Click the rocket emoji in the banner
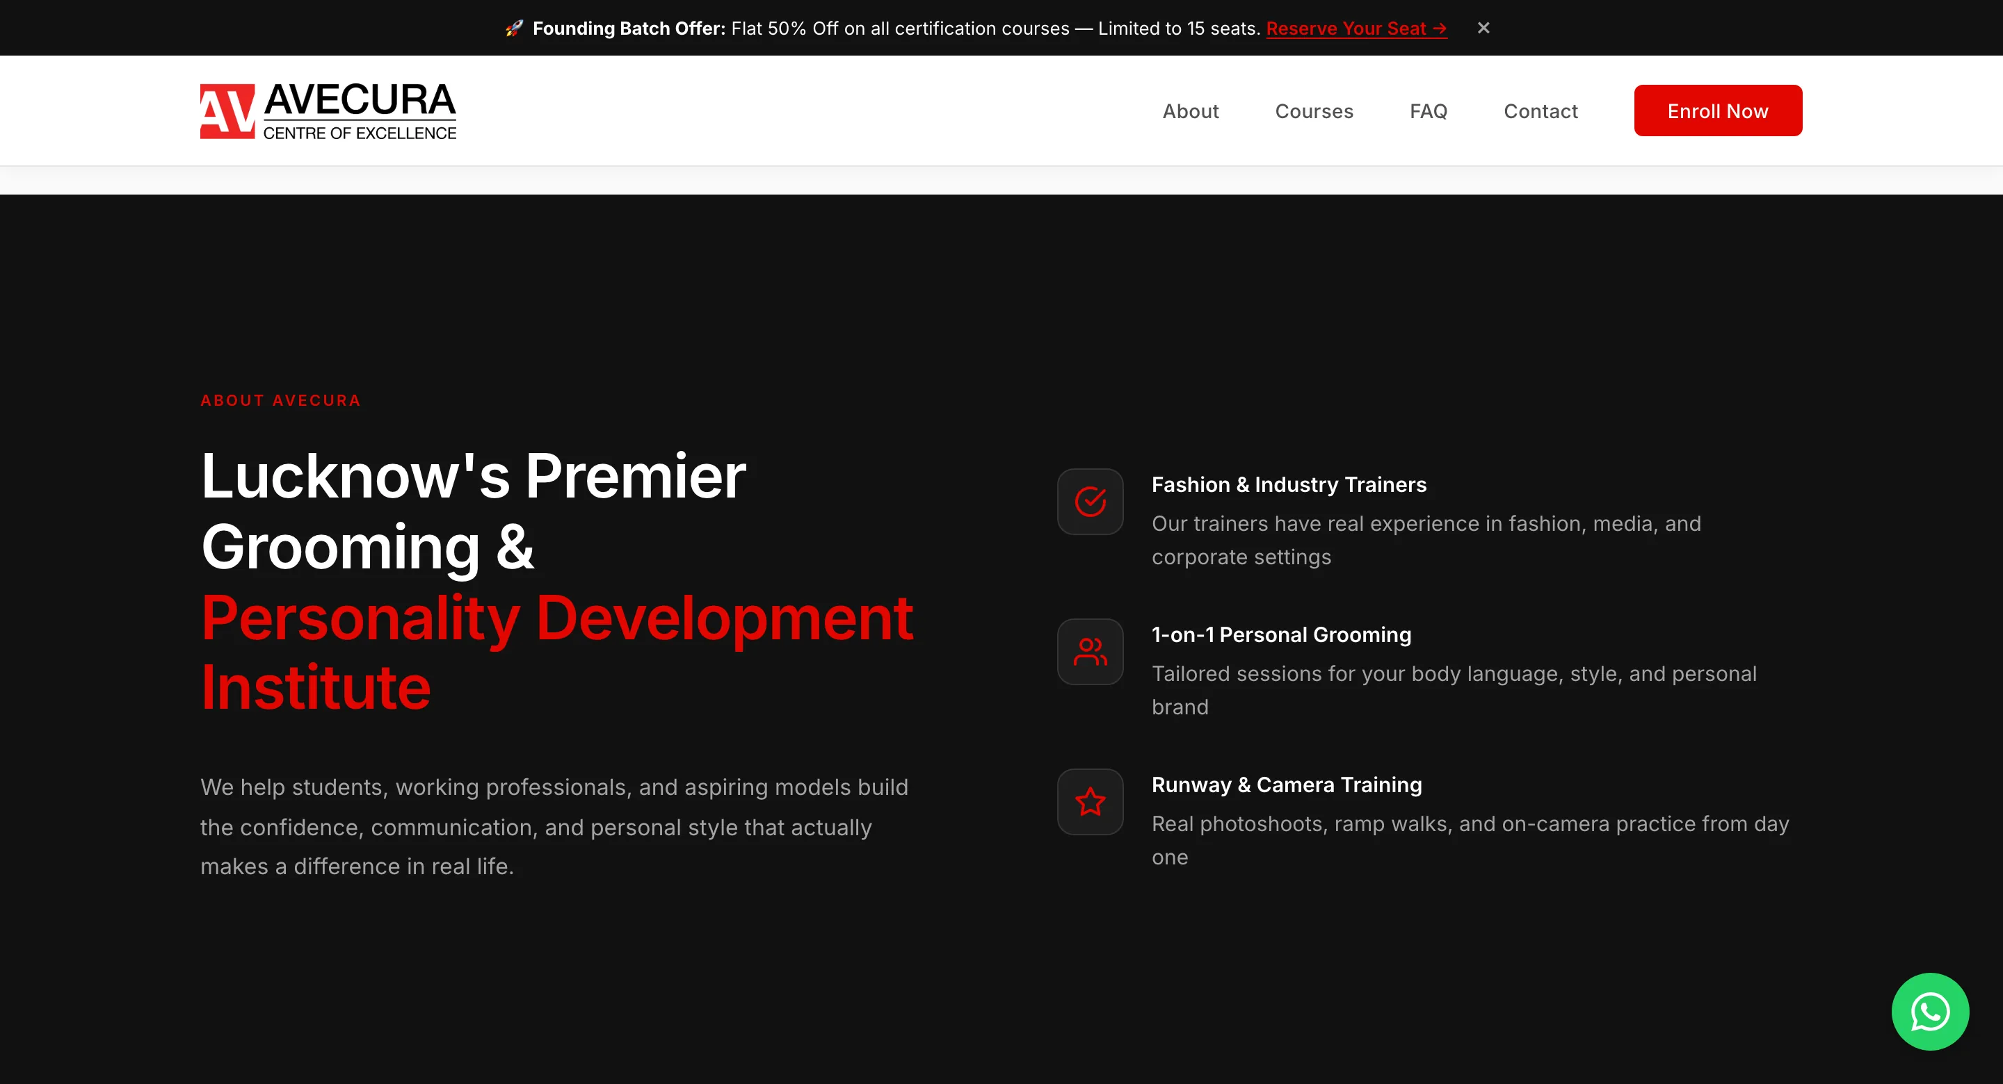The width and height of the screenshot is (2003, 1084). (514, 28)
